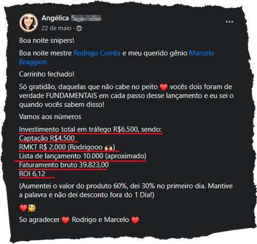
Task: Click the group audience icon beside the date
Action: pyautogui.click(x=79, y=29)
